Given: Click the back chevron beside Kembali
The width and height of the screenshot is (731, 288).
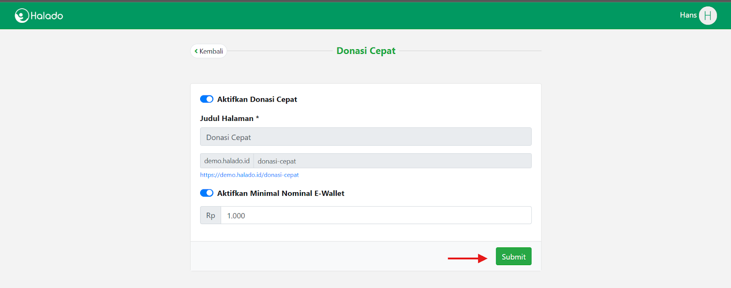Looking at the screenshot, I should point(196,51).
